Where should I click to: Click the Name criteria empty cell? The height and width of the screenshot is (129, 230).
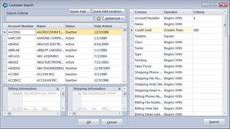(x=207, y=24)
